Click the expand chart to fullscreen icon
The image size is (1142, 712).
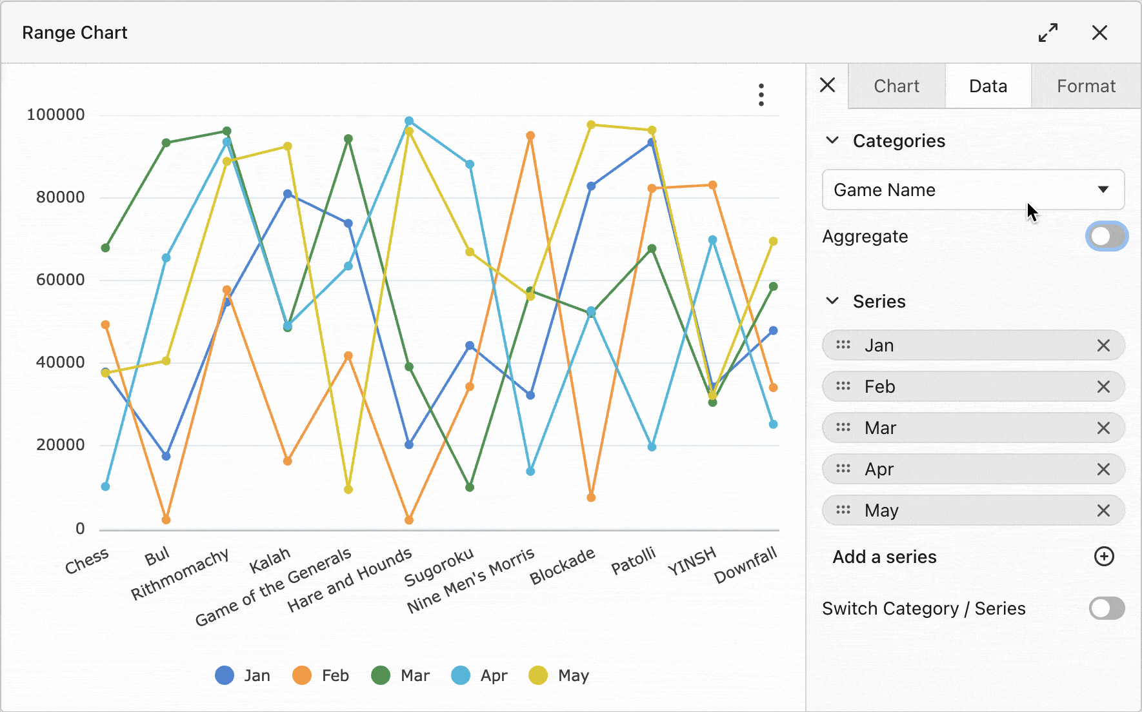click(1048, 33)
